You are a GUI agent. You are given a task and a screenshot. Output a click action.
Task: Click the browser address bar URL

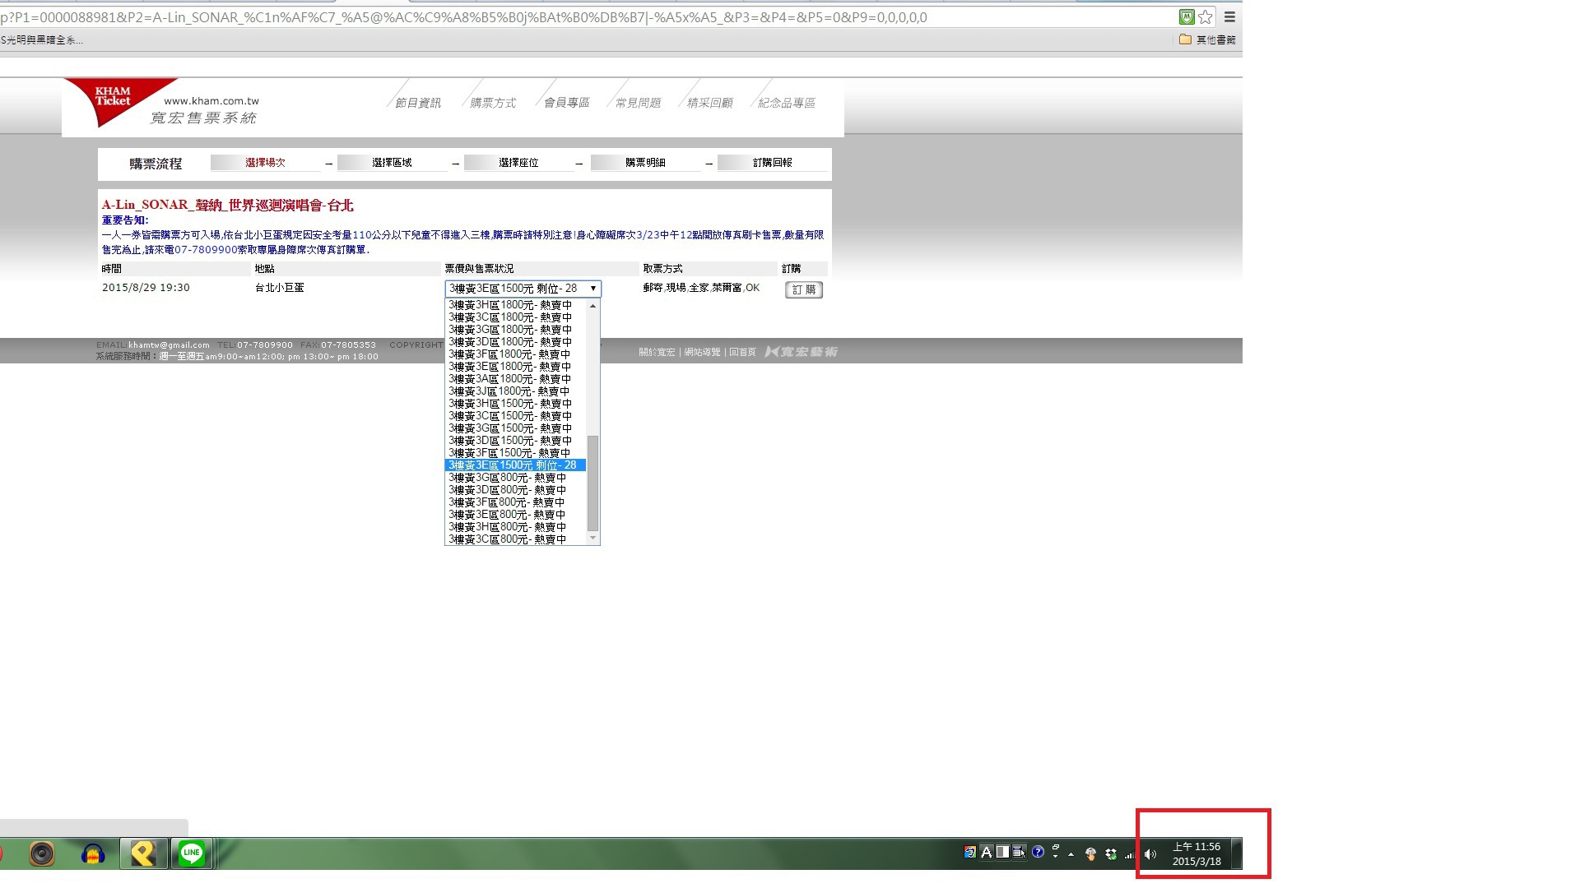[463, 17]
